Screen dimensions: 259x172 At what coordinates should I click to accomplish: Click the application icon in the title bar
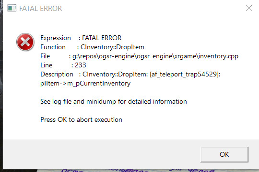point(12,8)
